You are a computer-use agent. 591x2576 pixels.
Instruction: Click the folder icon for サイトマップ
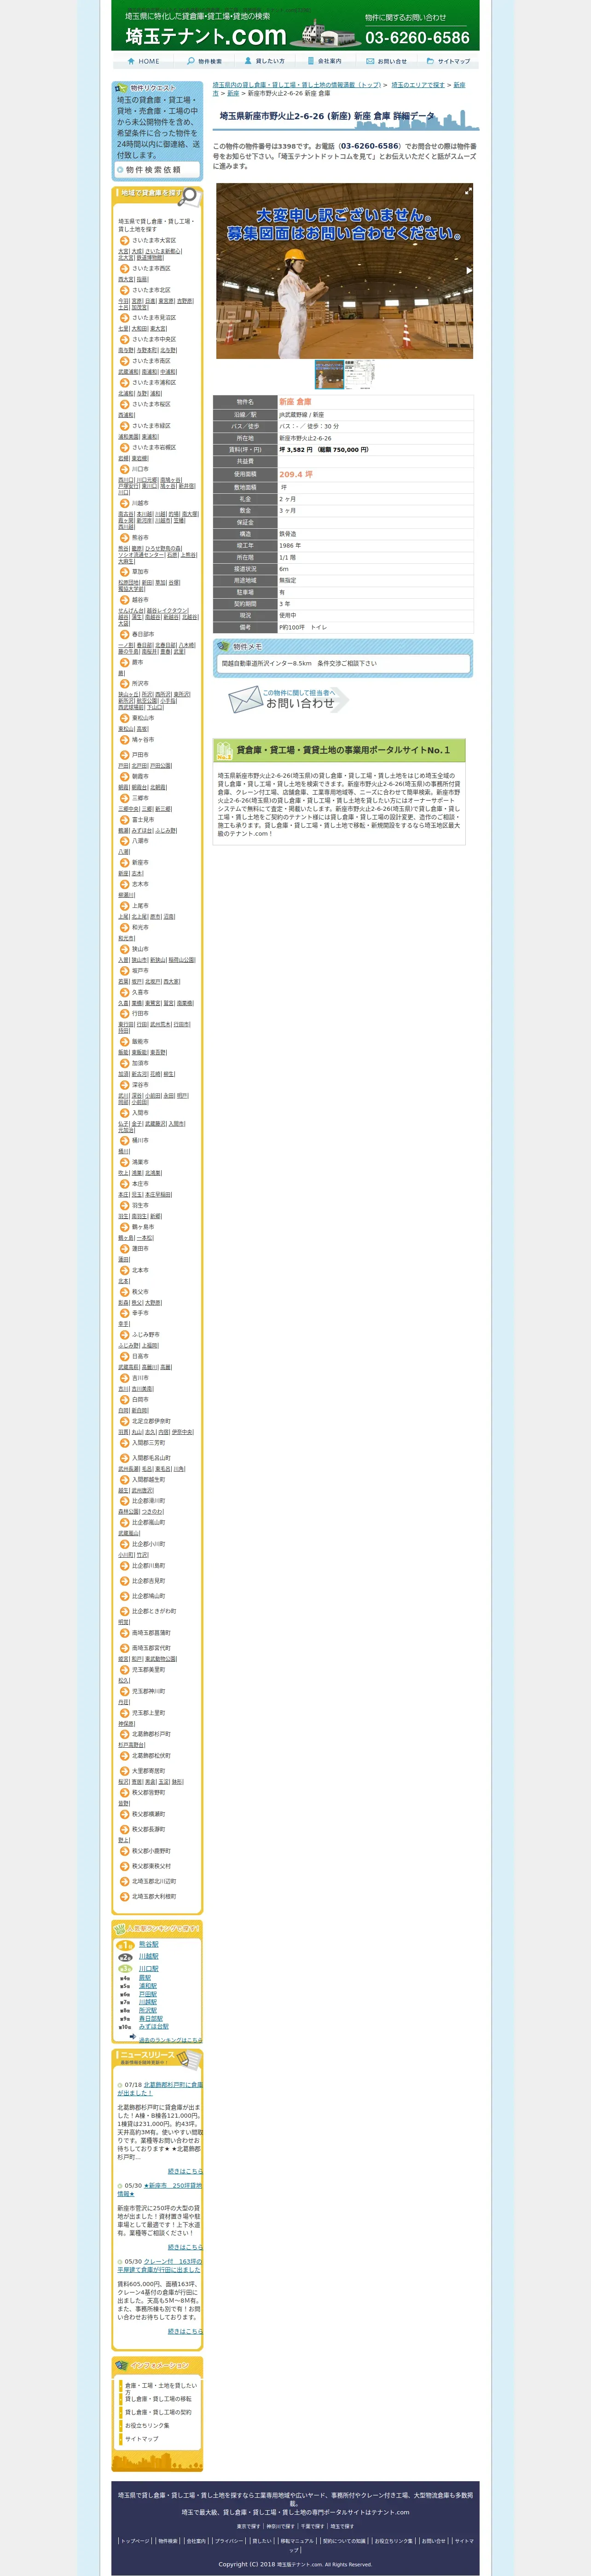click(429, 61)
